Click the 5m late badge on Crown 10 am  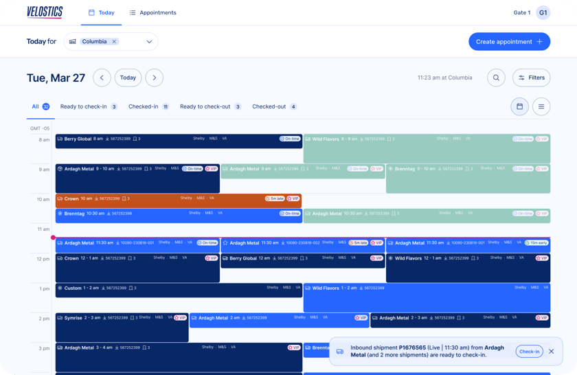coord(275,198)
